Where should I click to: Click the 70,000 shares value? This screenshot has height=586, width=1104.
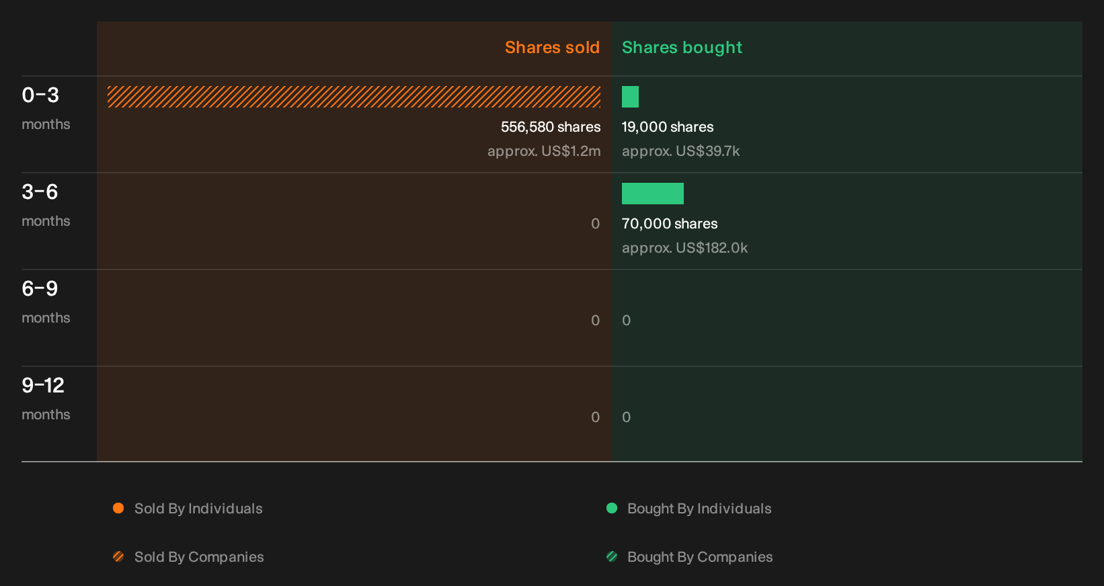(670, 224)
